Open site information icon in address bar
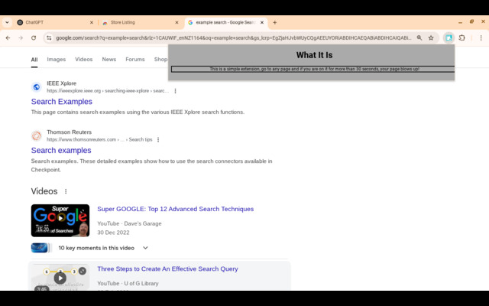Viewport: 489px width, 306px height. 49,37
